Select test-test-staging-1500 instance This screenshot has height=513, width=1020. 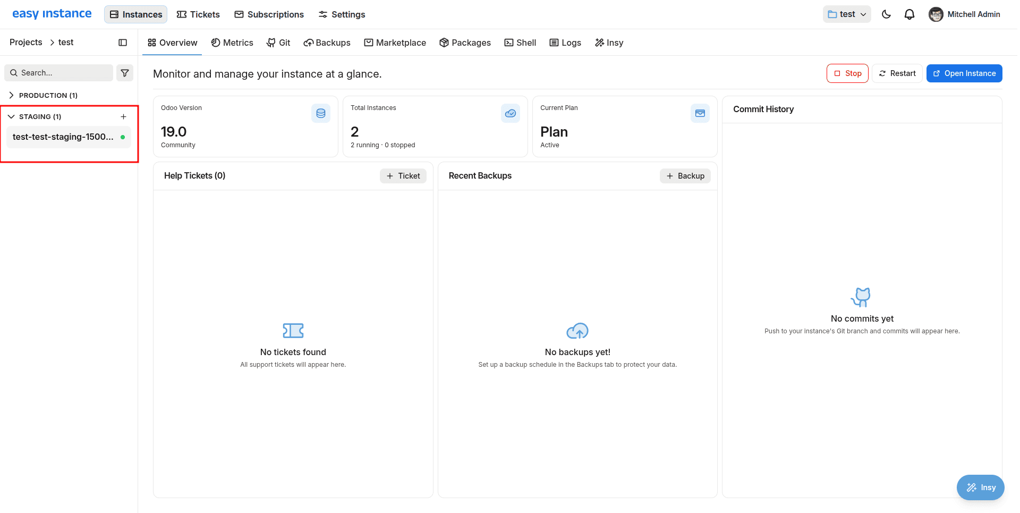pyautogui.click(x=69, y=137)
